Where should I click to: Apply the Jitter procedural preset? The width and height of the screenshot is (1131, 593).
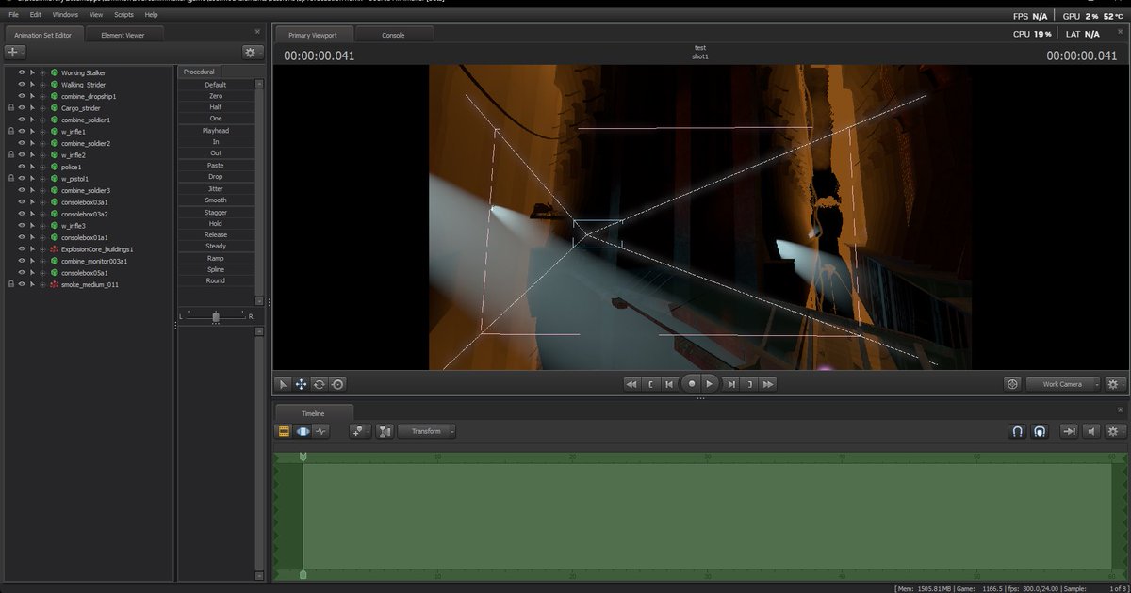tap(216, 188)
